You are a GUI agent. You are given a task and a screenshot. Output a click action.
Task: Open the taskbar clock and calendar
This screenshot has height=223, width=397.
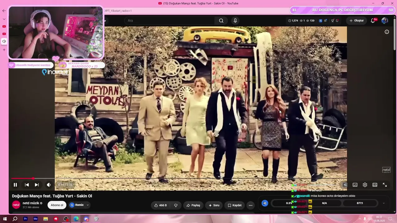tap(379, 219)
